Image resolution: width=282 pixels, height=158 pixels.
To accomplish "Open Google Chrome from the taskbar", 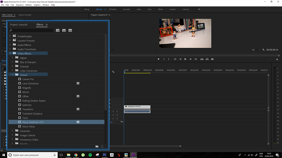I will 76,155.
